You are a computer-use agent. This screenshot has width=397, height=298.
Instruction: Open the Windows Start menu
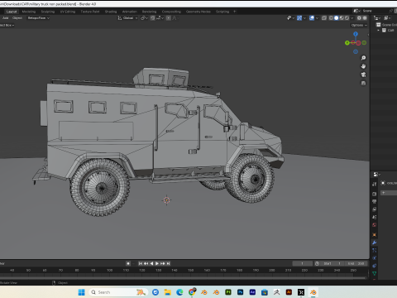tap(82, 292)
